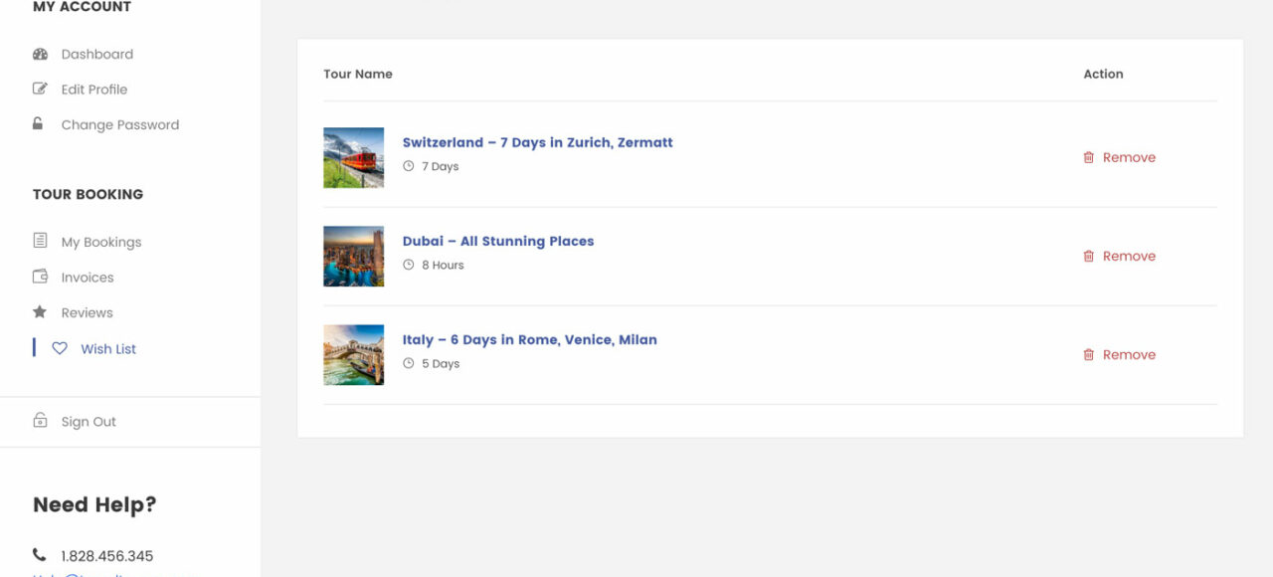Click the Wish List heart icon

click(60, 349)
